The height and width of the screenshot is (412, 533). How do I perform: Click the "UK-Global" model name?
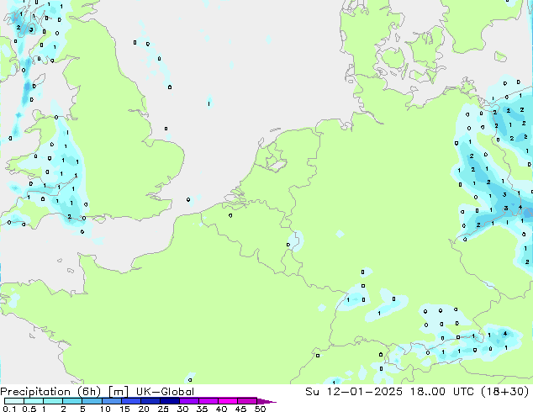165,392
